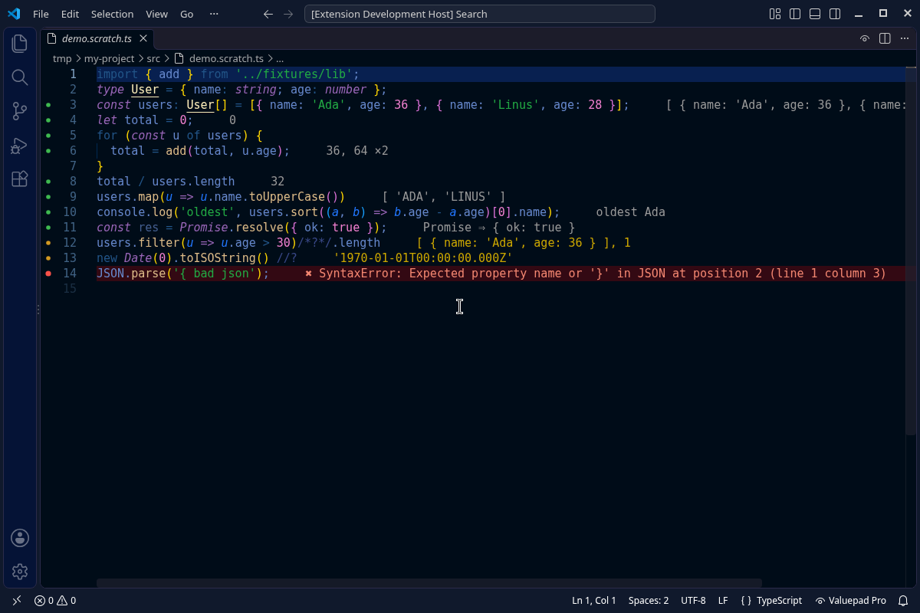Toggle the bottom panel visibility
Image resolution: width=920 pixels, height=613 pixels.
click(x=815, y=14)
